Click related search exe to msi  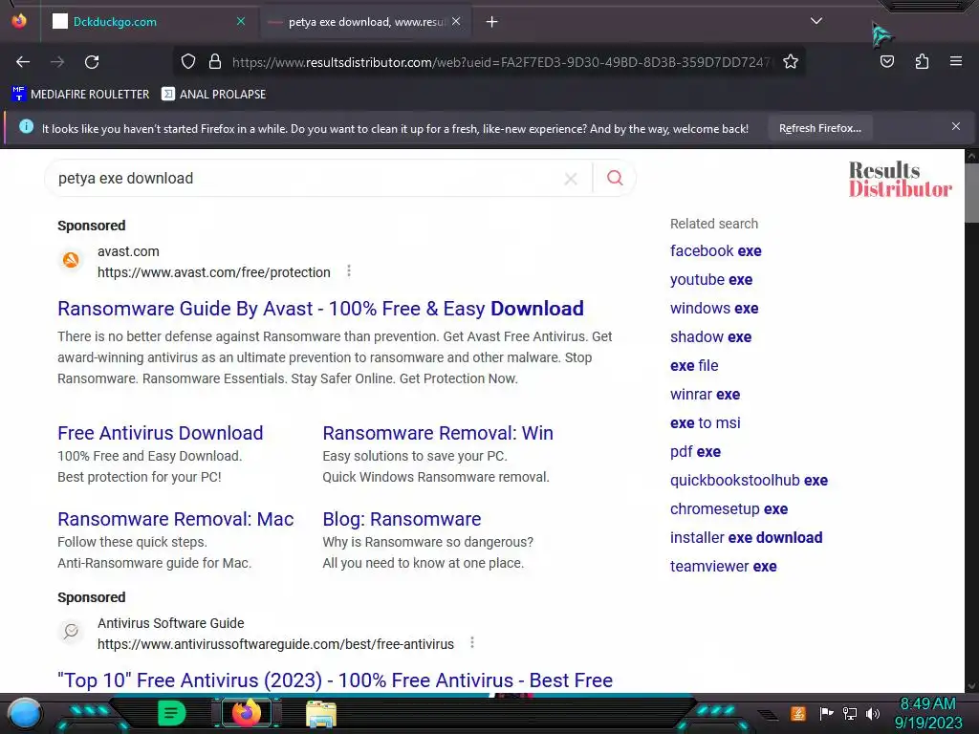705,423
